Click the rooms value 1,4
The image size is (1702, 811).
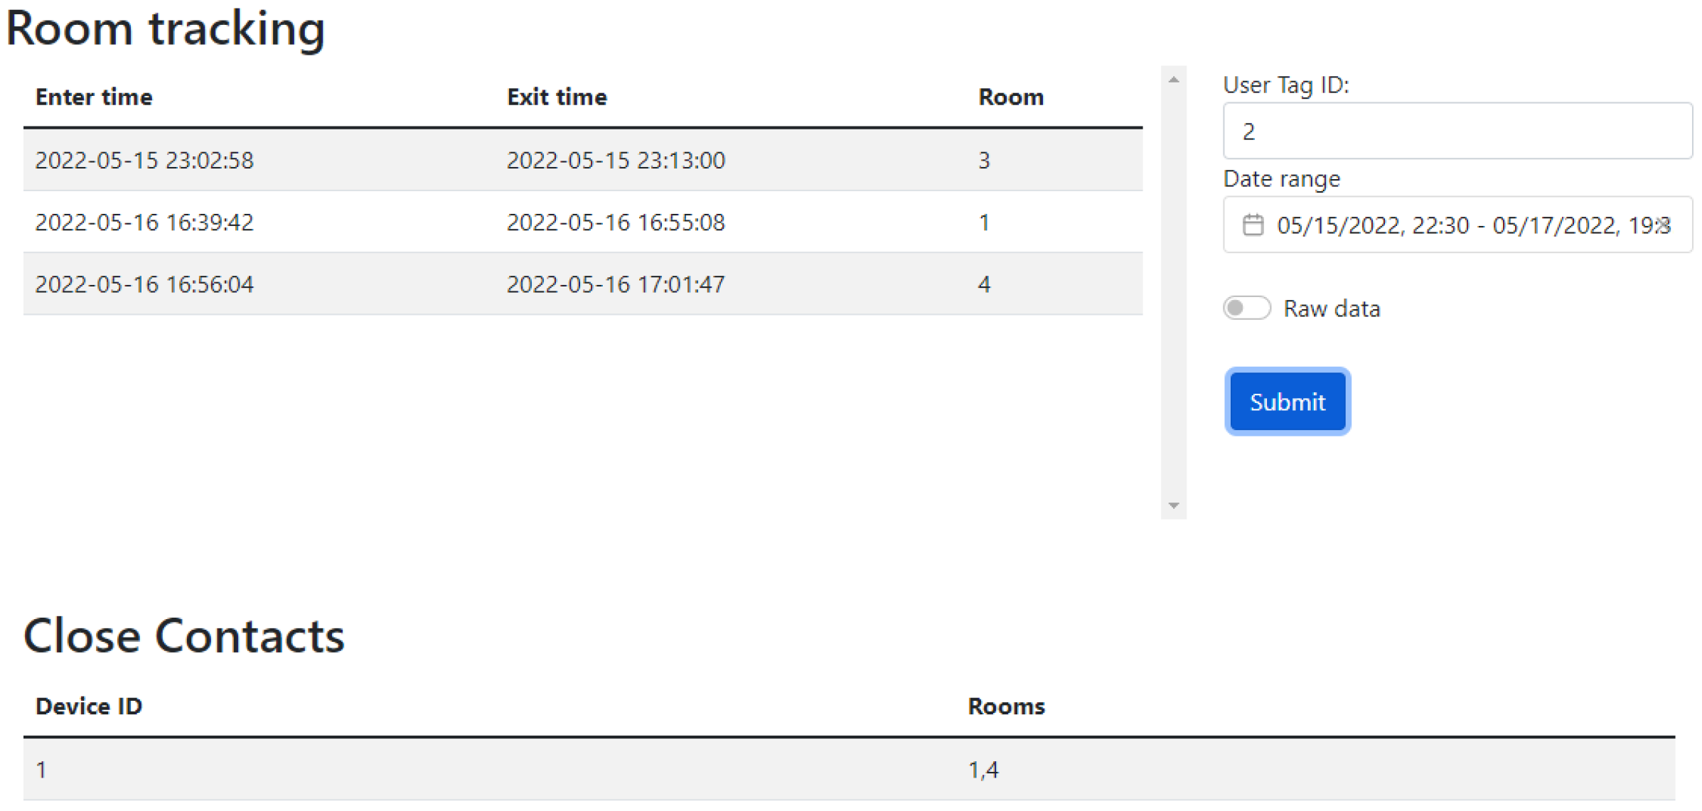983,769
